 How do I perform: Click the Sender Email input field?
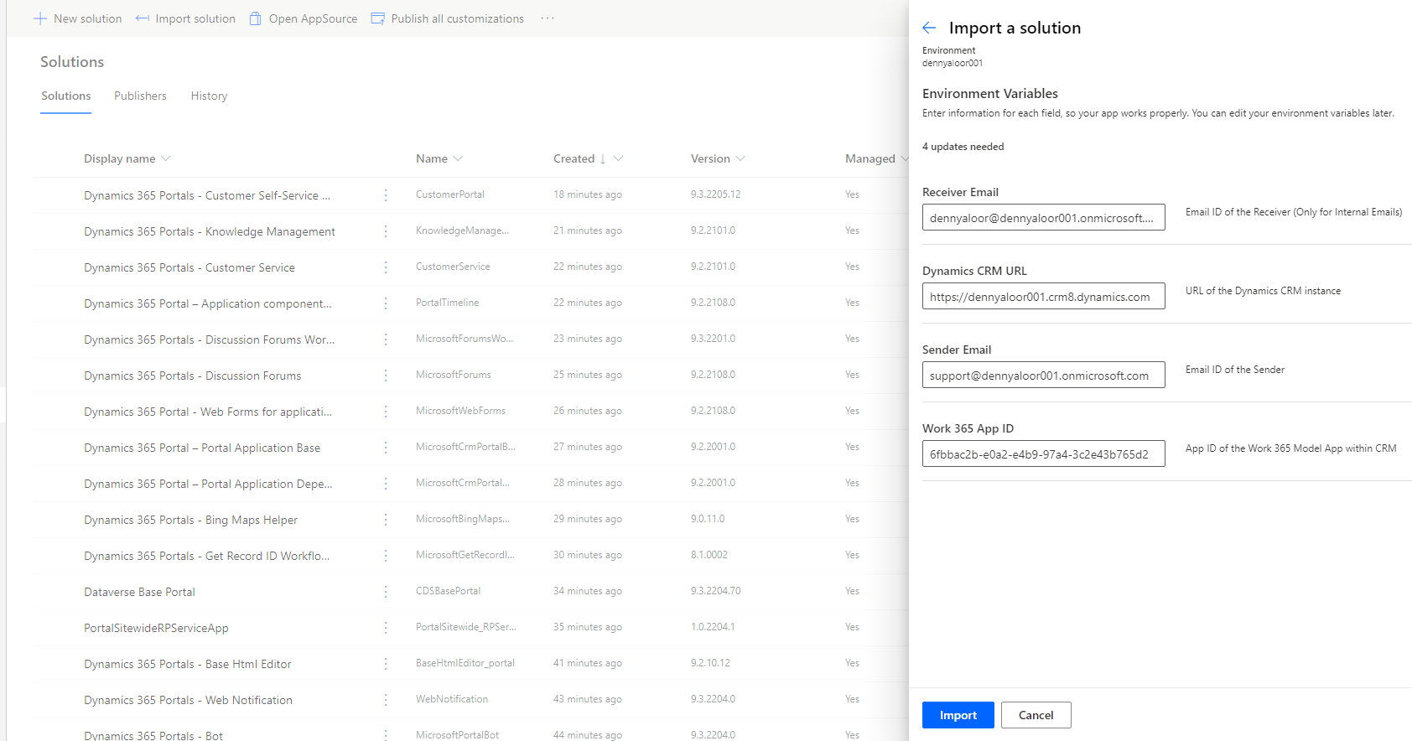pos(1044,375)
